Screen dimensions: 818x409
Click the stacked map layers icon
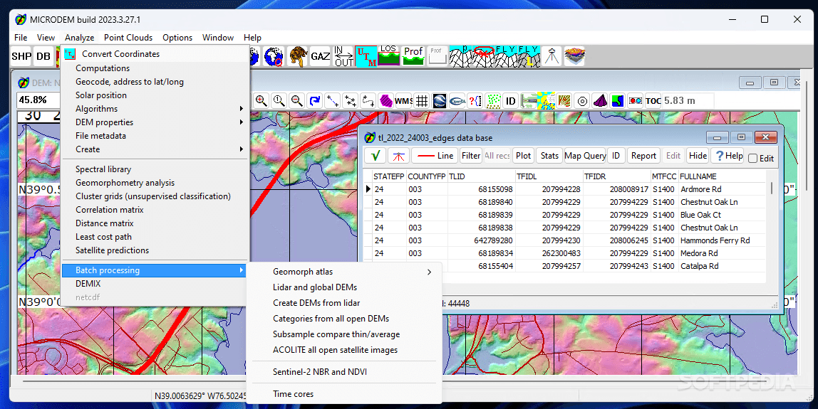point(574,56)
